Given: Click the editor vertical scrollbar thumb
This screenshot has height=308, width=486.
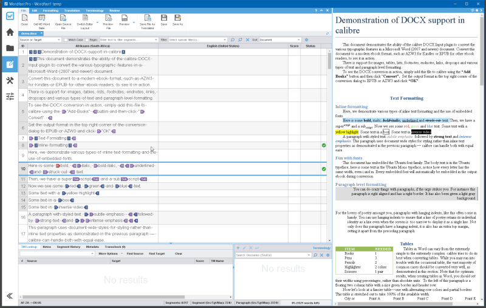Looking at the screenshot, I should pos(329,61).
